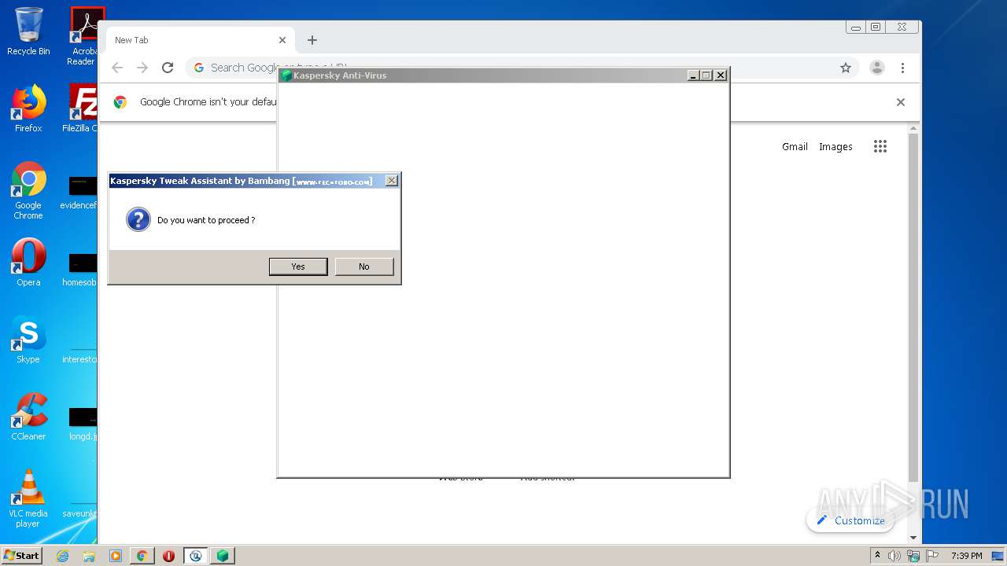Close the Kaspersky Anti-Virus window
This screenshot has height=566, width=1007.
point(721,75)
